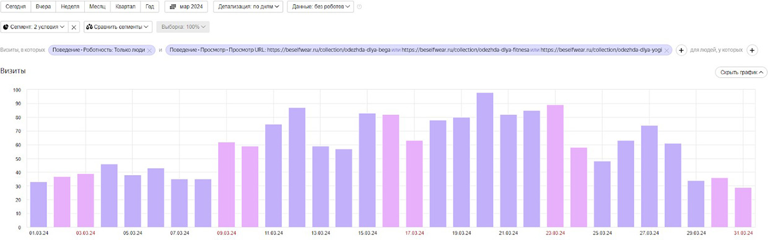Viewport: 768px width, 240px height.
Task: Click the bar for 25.03.24
Action: [x=603, y=194]
